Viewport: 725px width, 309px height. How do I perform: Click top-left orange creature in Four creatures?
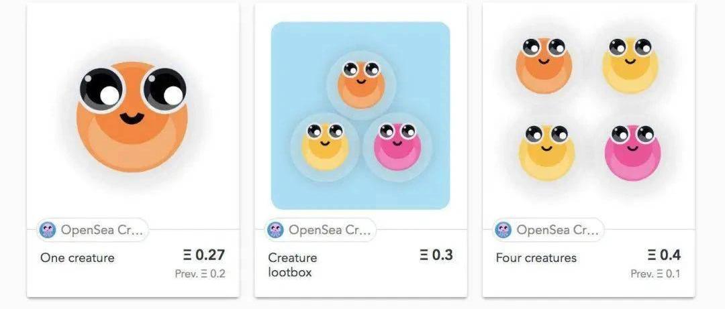tap(544, 65)
